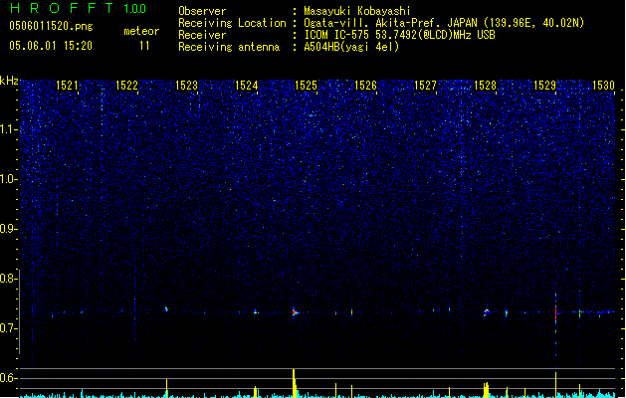Click the ICOM IC-575 receiver text

pos(399,35)
